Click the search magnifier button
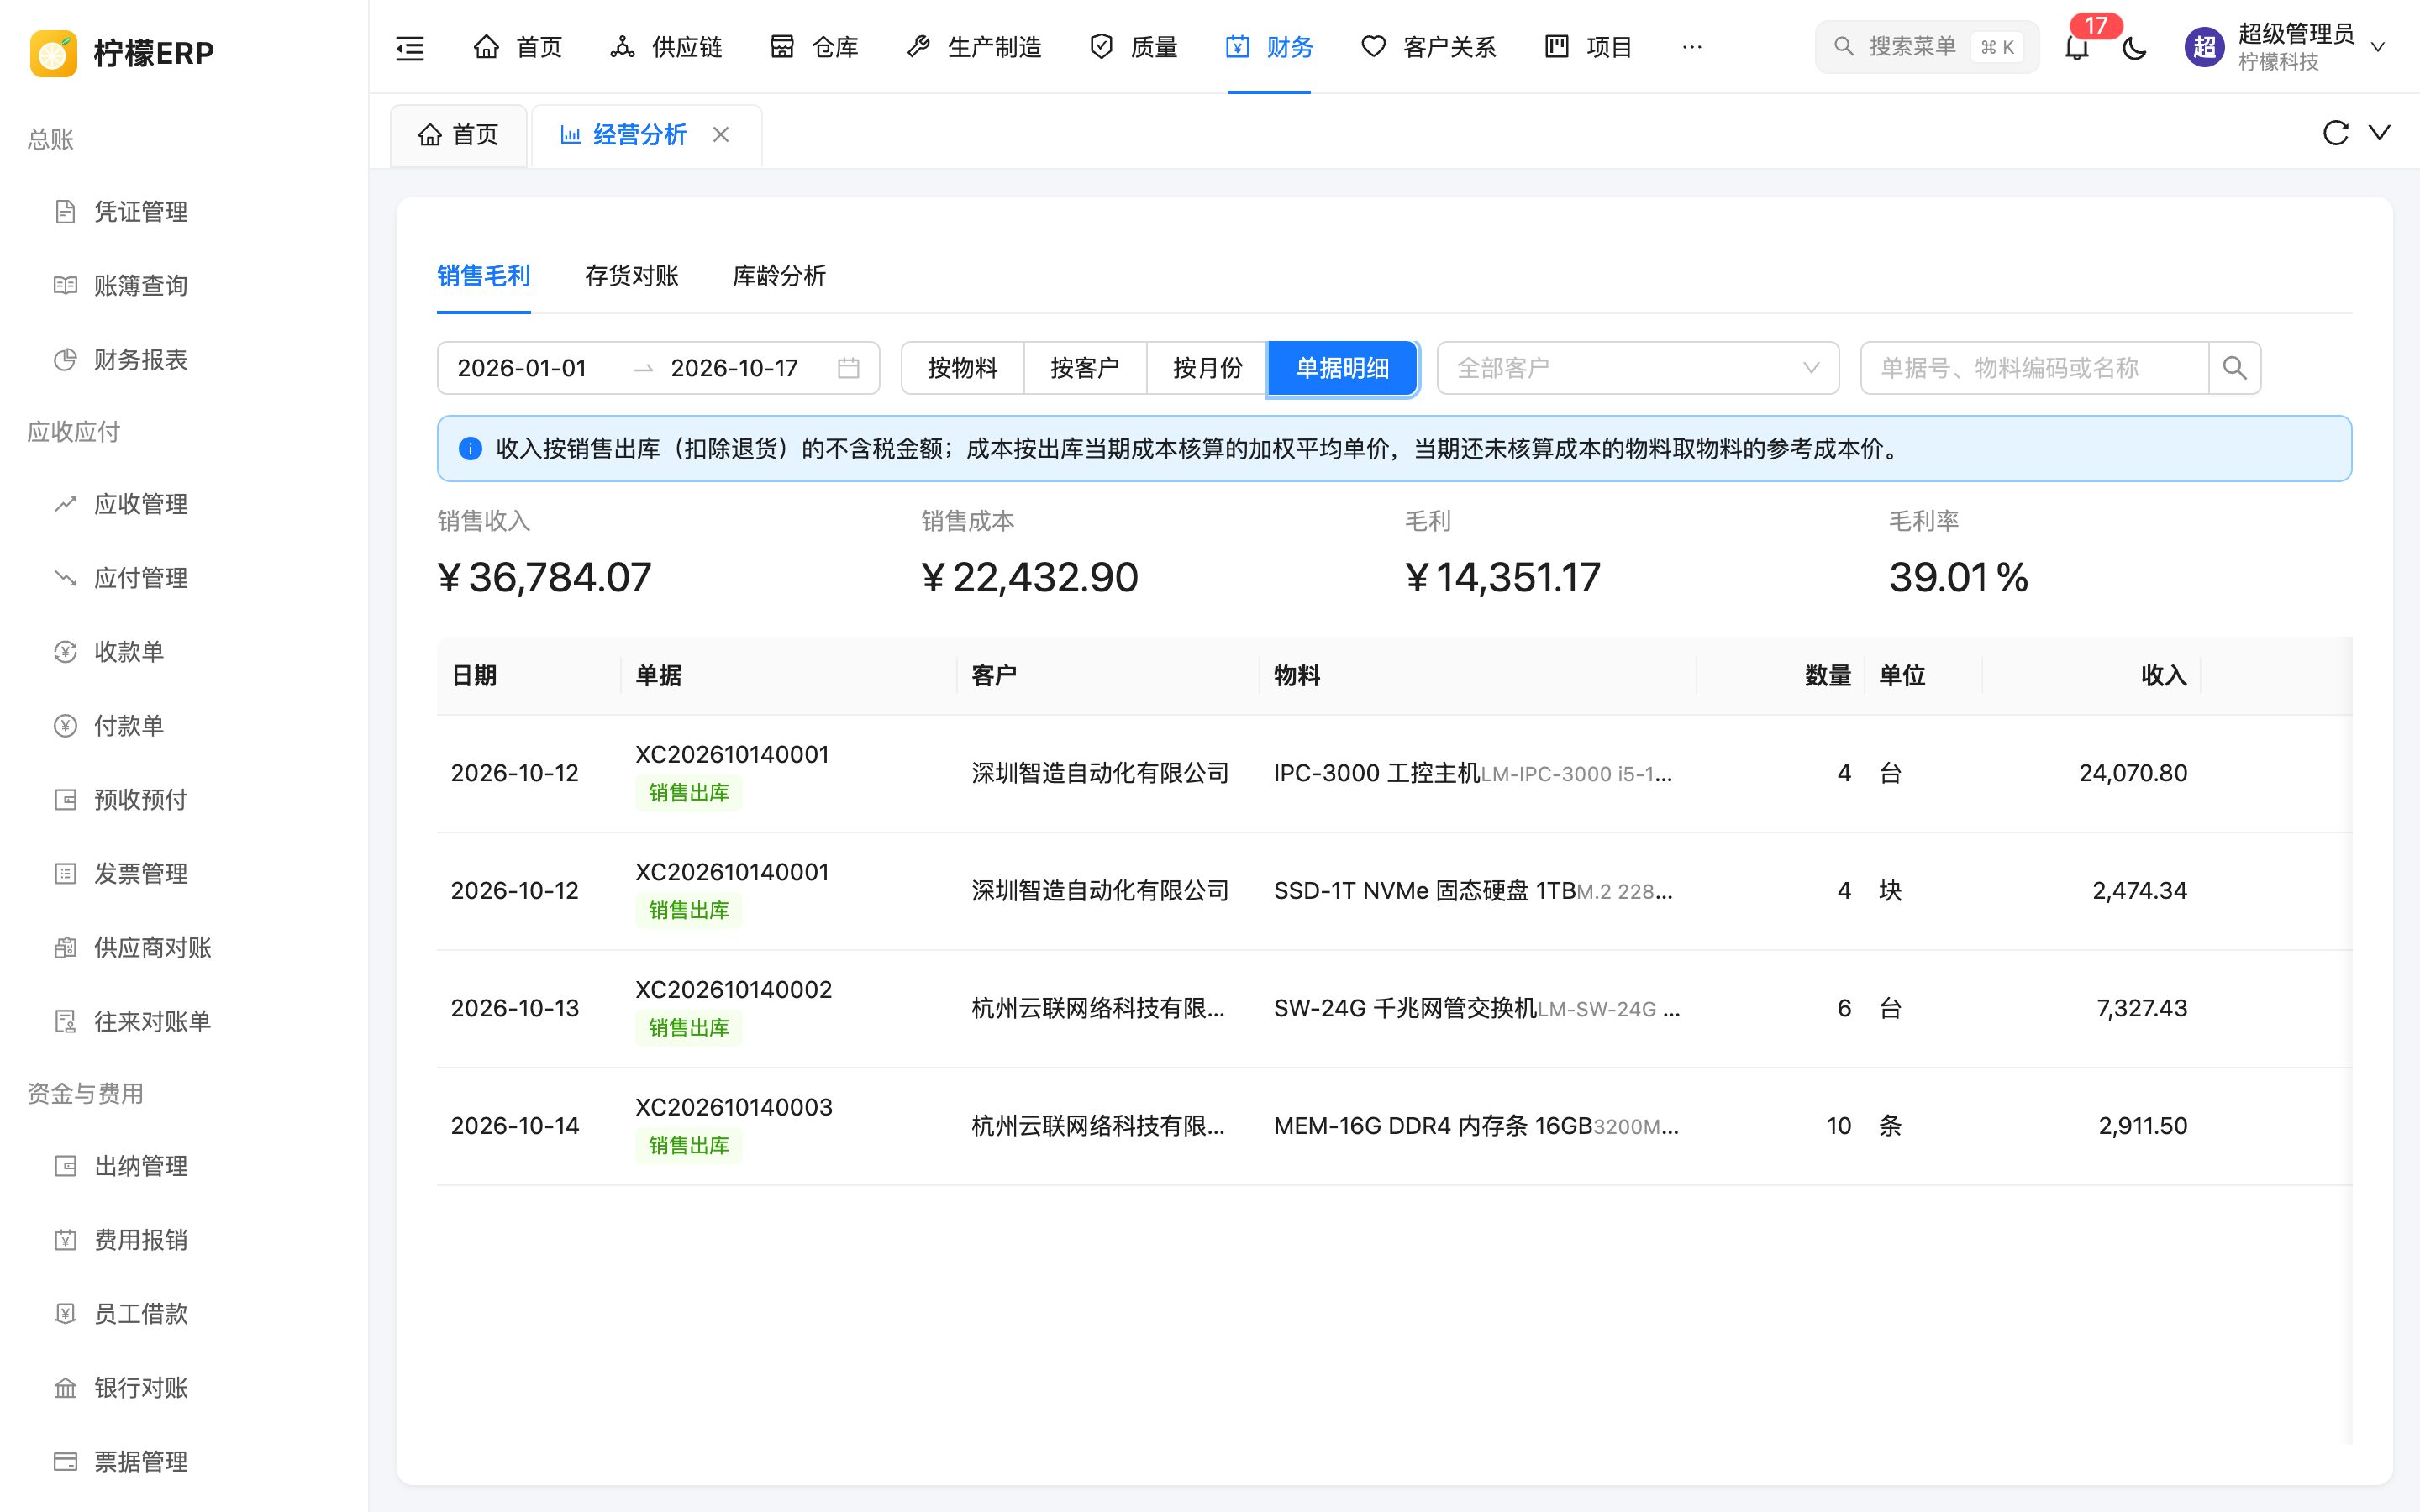This screenshot has width=2420, height=1512. (2235, 368)
